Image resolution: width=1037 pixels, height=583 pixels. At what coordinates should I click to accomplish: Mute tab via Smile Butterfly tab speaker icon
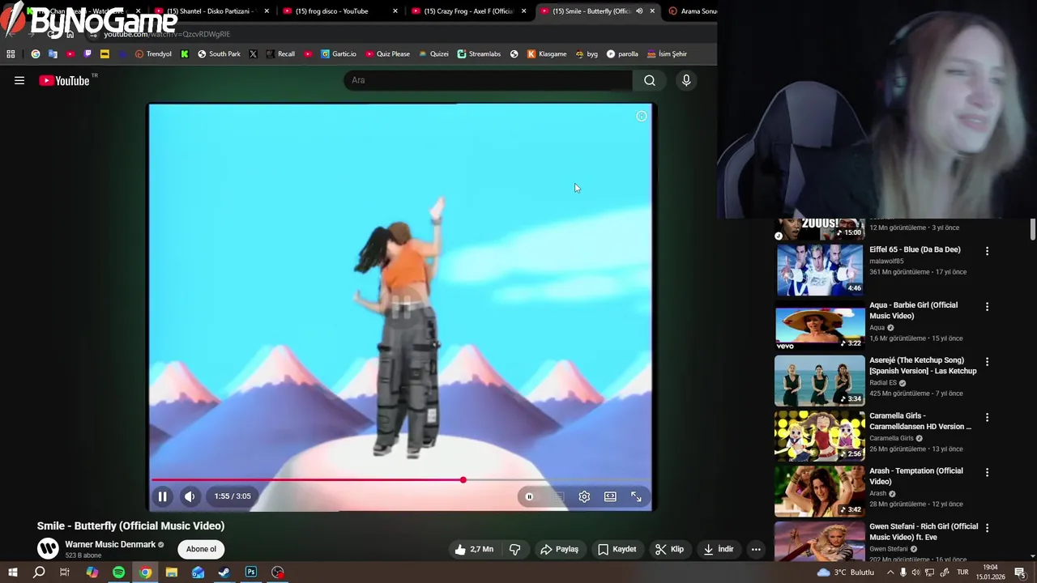639,11
